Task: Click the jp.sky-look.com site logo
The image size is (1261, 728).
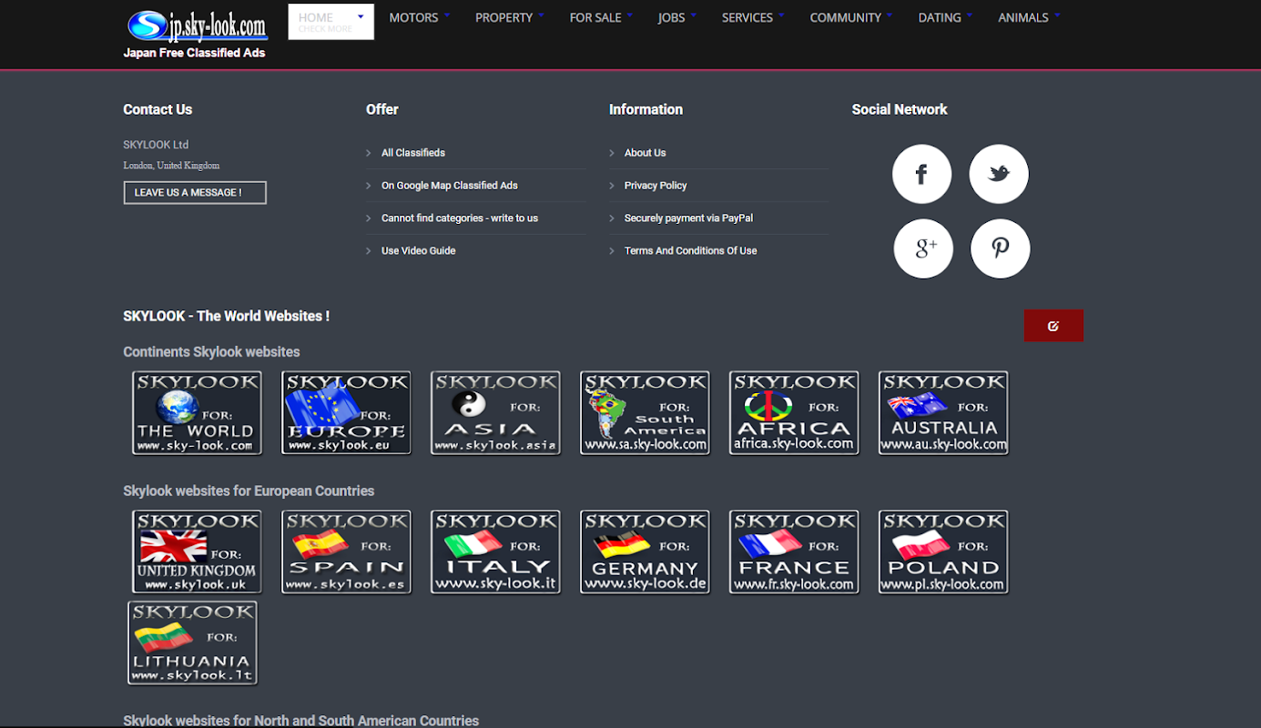Action: pyautogui.click(x=197, y=25)
